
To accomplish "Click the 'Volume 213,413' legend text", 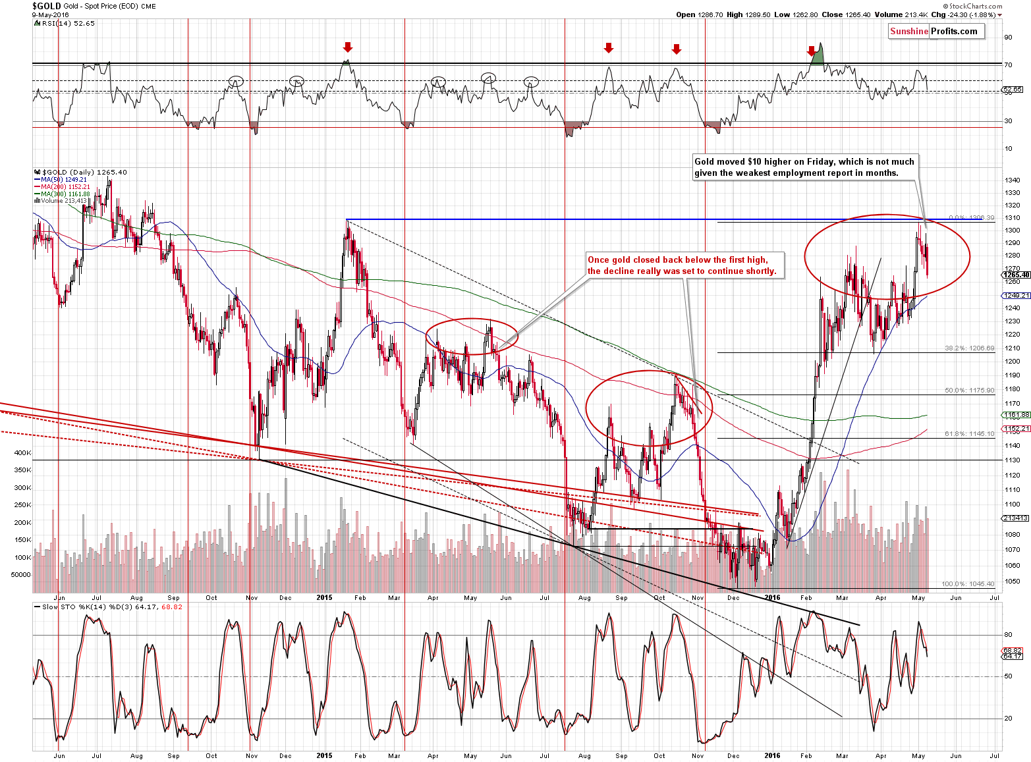I will [x=64, y=201].
